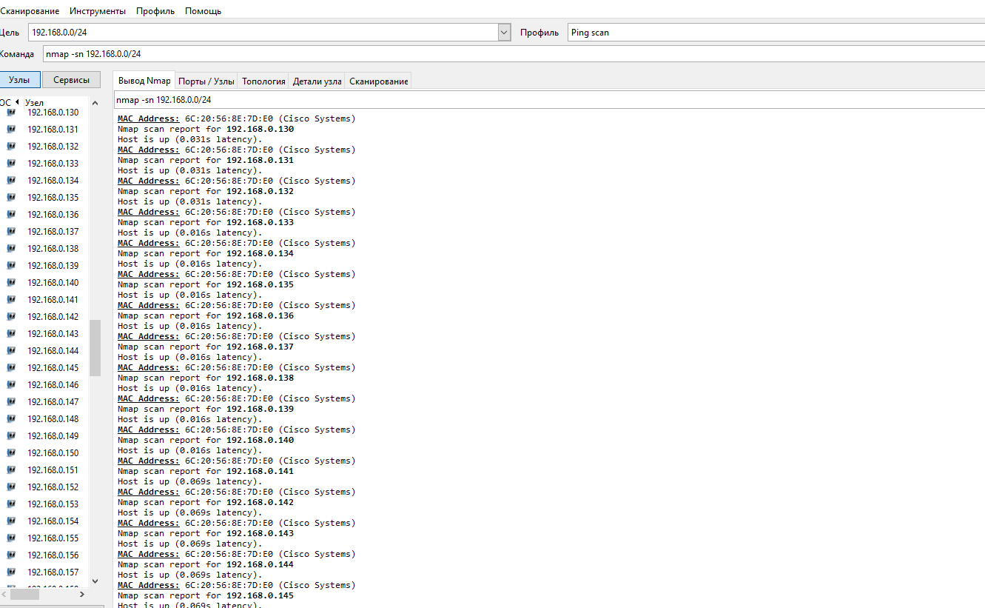Click OS icon beside host 192.168.0.133
This screenshot has width=985, height=608.
click(11, 164)
